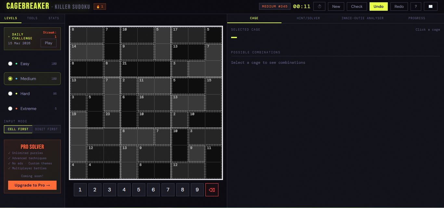Switch input mode to Digit First
This screenshot has width=444, height=208.
coord(46,129)
